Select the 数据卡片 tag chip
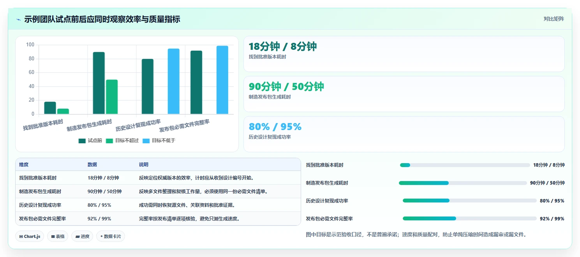Viewport: 580px width, 257px height. pyautogui.click(x=111, y=236)
